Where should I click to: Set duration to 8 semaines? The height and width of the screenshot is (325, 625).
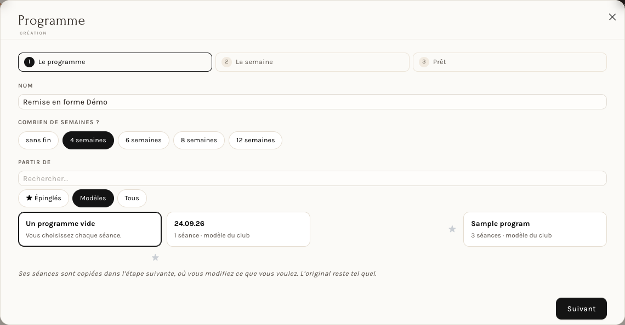pyautogui.click(x=199, y=141)
